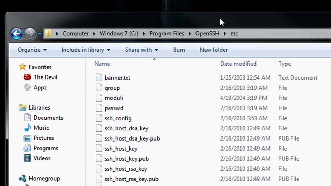The width and height of the screenshot is (331, 186).
Task: Click the Videos filmstrip icon
Action: point(27,158)
